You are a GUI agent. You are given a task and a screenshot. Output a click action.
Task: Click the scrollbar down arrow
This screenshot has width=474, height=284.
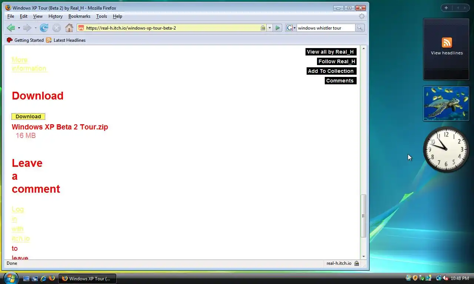point(363,257)
